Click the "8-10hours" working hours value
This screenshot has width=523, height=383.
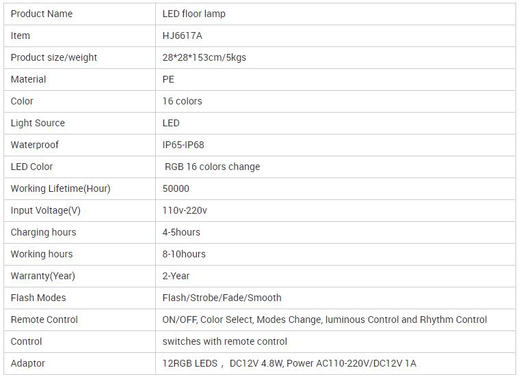tap(184, 254)
